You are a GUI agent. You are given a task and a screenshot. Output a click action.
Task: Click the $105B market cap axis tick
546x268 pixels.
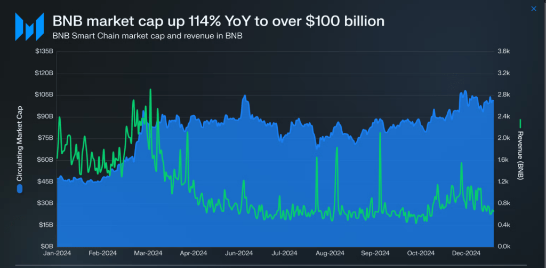coord(44,95)
